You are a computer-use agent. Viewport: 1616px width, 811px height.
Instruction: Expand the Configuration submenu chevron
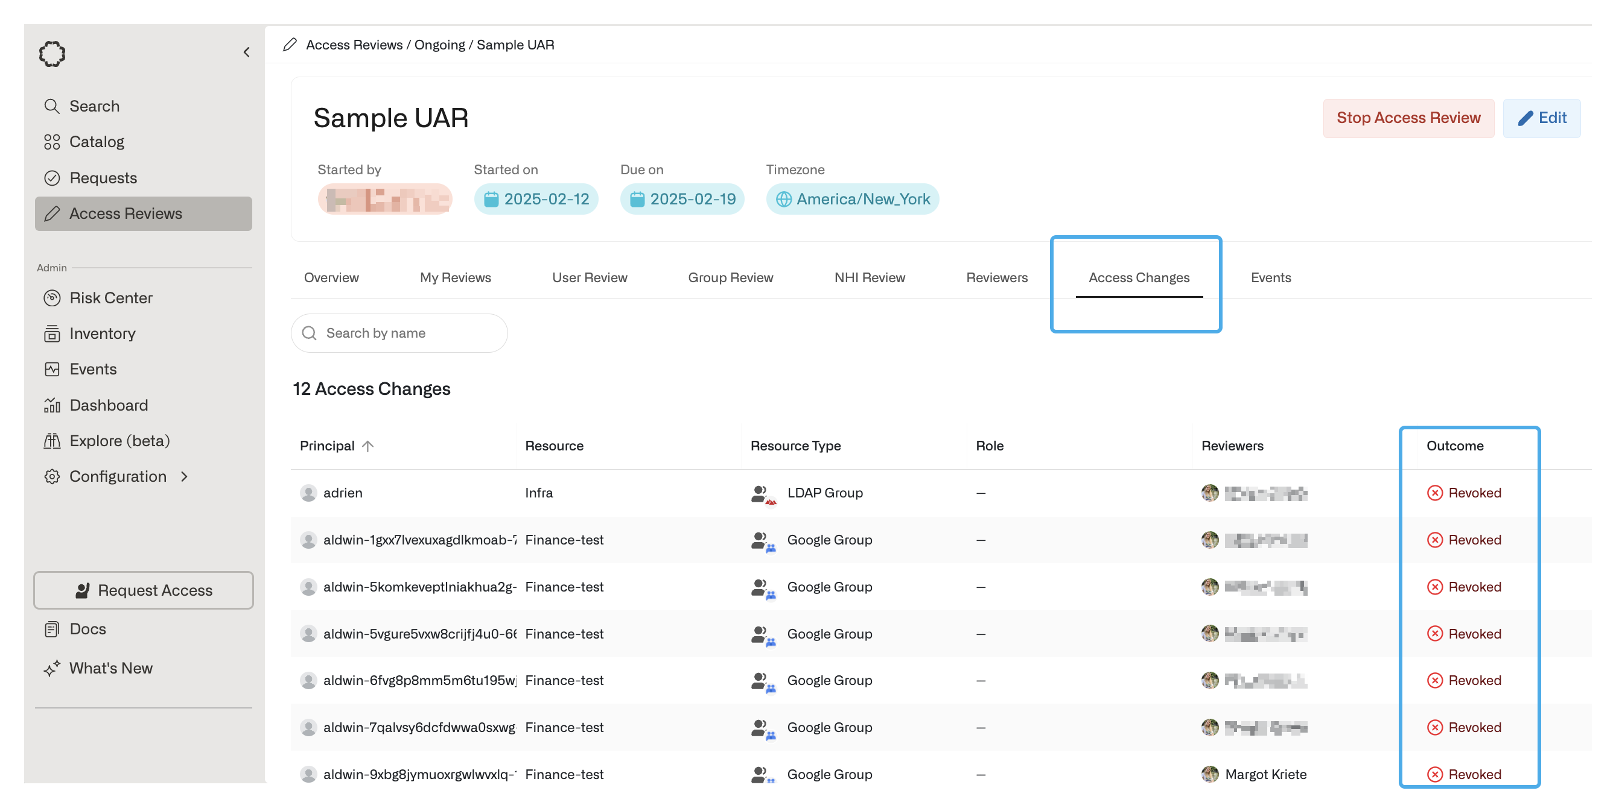(185, 476)
